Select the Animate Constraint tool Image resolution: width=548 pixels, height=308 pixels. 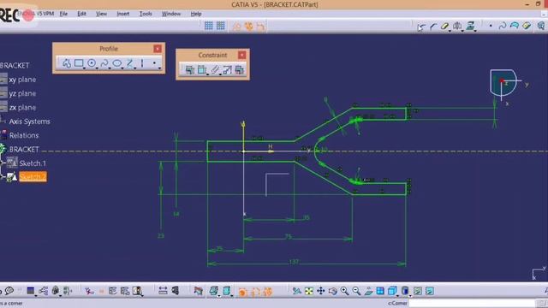coord(227,70)
